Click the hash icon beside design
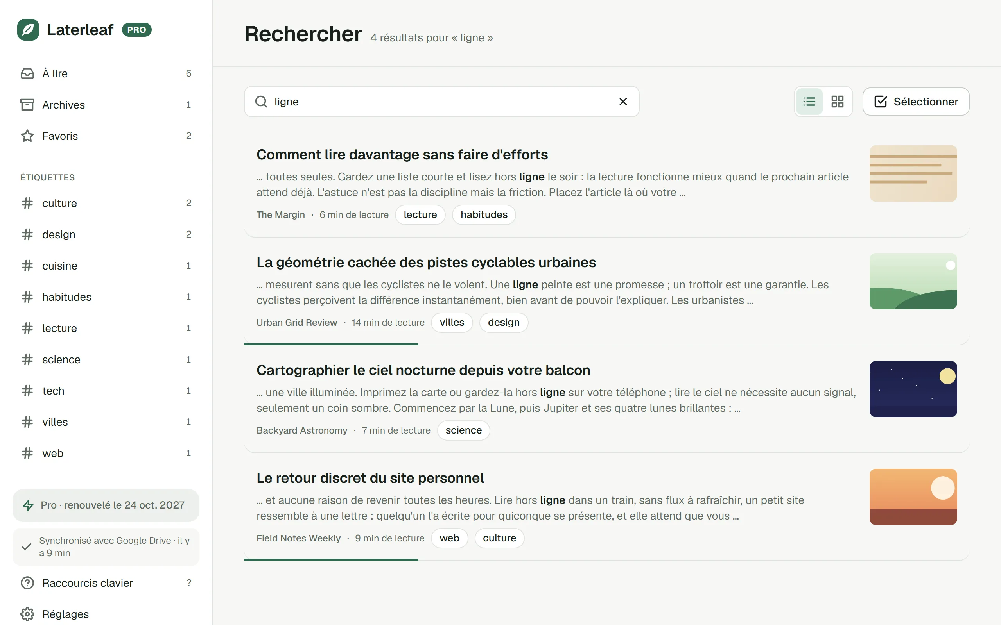Screen dimensions: 1001x625 click(x=27, y=234)
